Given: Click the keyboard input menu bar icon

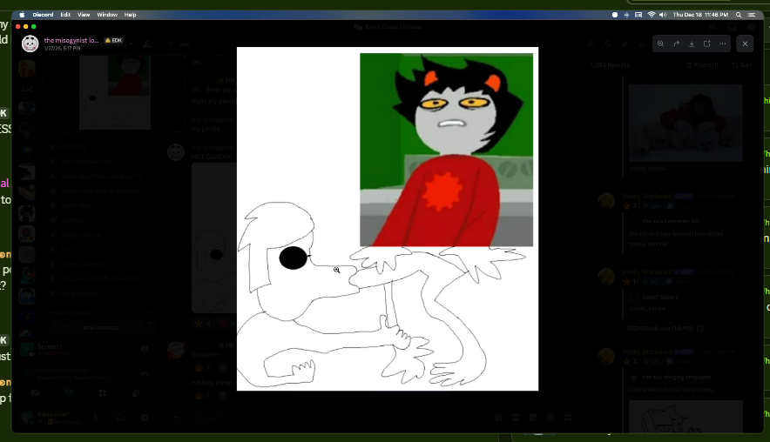Looking at the screenshot, I should click(x=638, y=15).
